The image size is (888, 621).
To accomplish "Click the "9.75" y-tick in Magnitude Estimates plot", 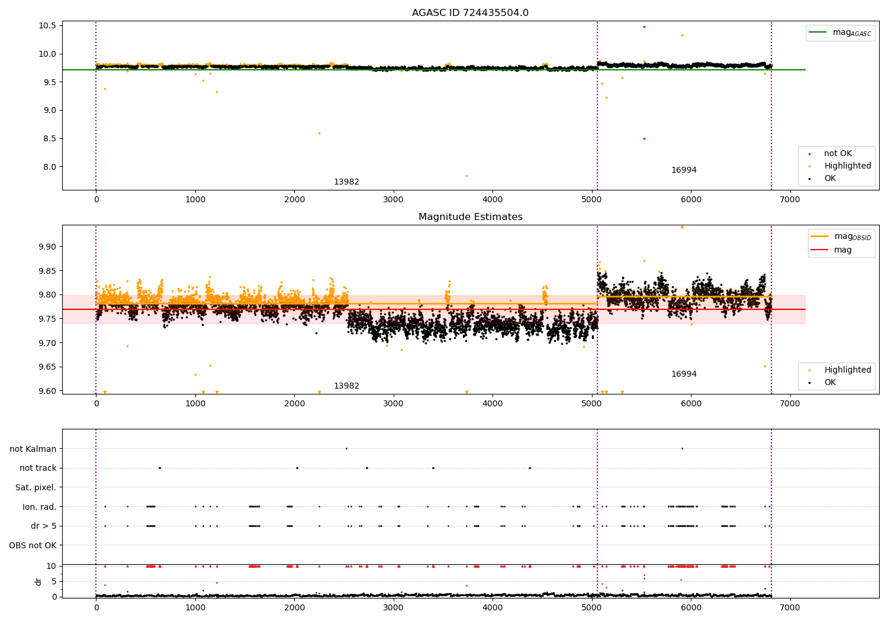I will 47,319.
